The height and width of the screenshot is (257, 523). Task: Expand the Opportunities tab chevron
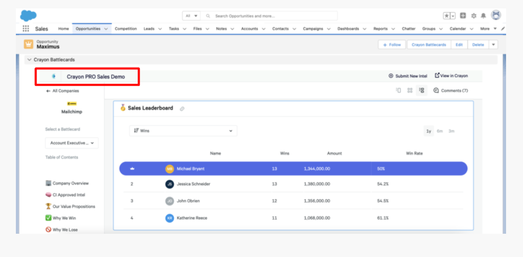pos(106,29)
